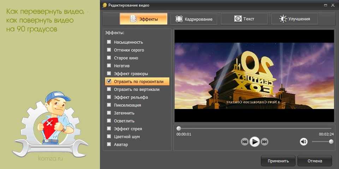Click the window title app icon
Viewport: 339px width, 169px height.
[105, 5]
